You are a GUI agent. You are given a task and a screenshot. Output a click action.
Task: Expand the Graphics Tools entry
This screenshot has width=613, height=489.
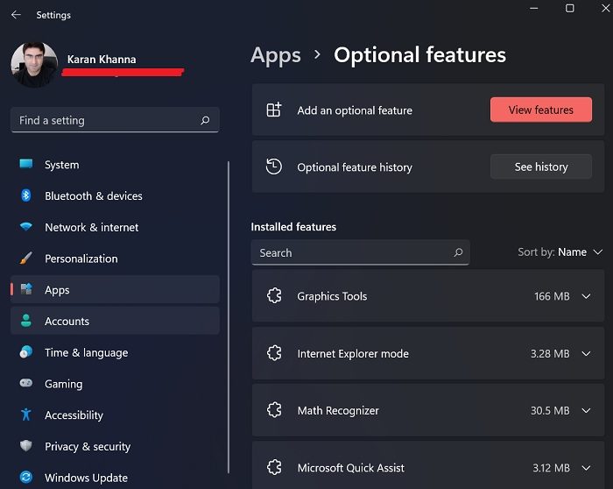click(x=587, y=296)
